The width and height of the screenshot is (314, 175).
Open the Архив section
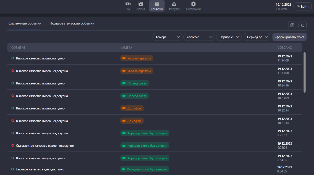coord(141,6)
